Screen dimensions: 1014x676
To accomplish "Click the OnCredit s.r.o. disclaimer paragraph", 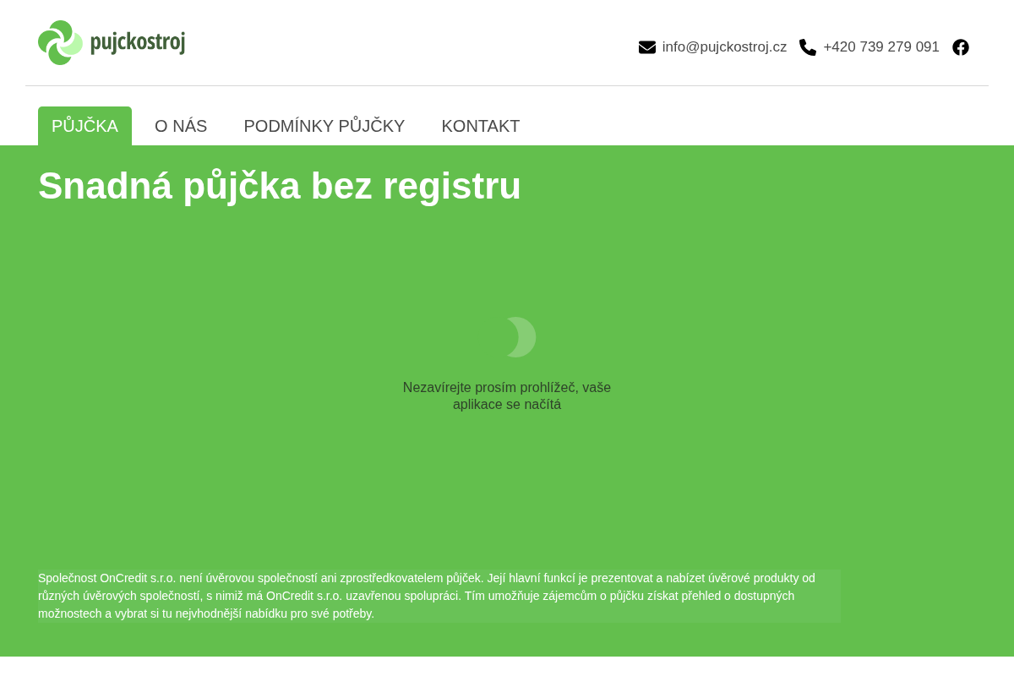I will [439, 596].
